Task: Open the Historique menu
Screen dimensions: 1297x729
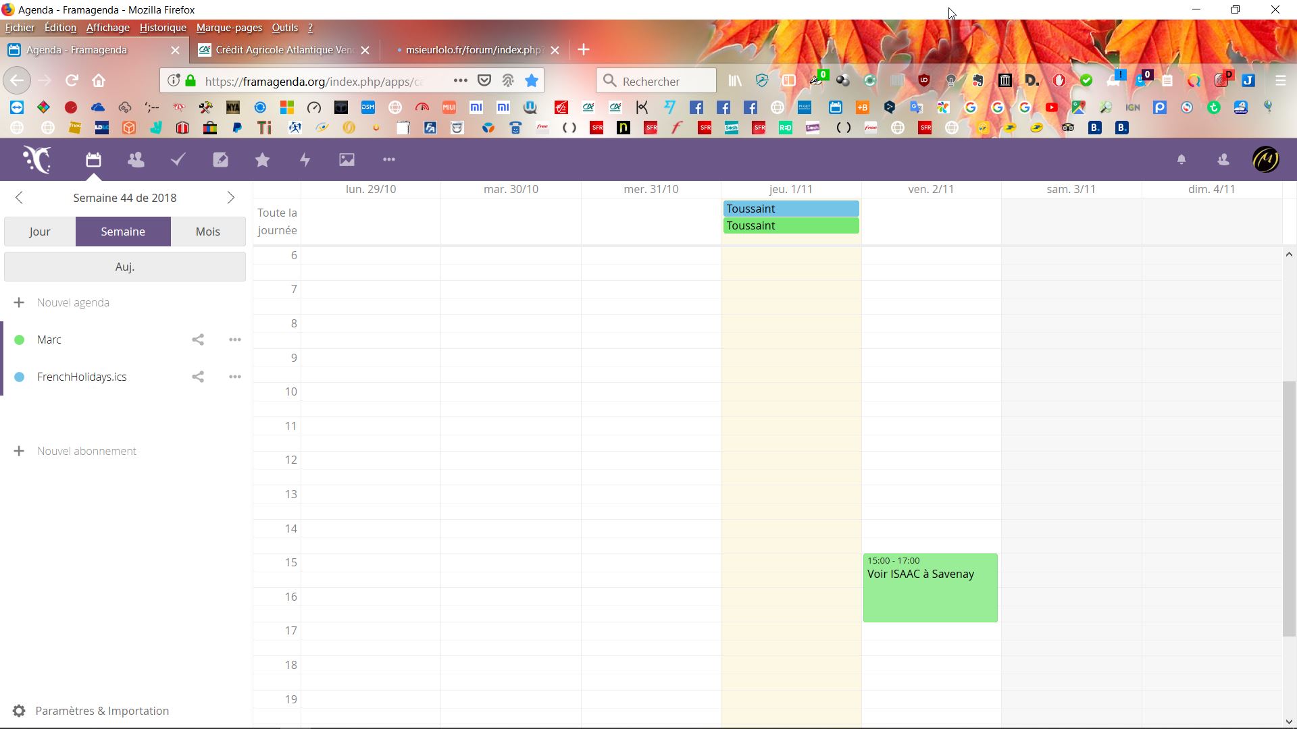Action: tap(163, 28)
